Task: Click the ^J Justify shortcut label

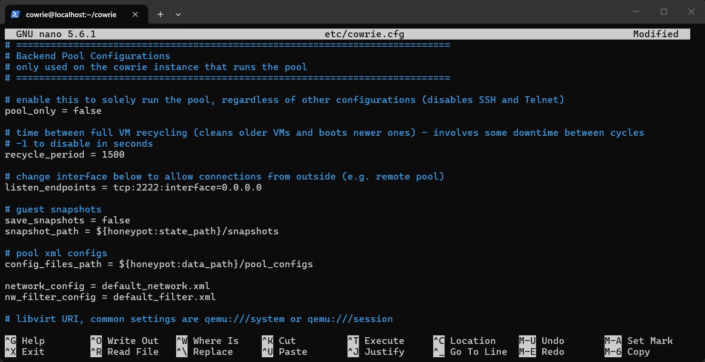Action: 376,352
